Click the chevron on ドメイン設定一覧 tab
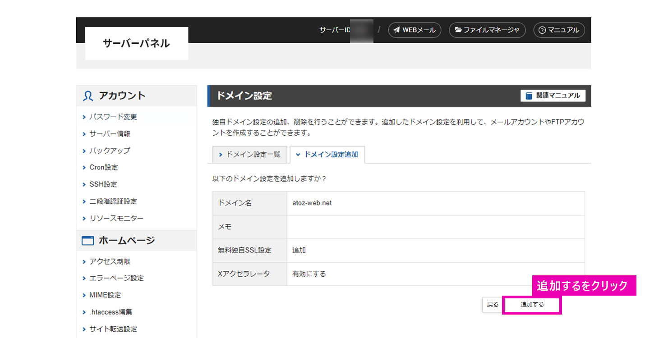 coord(221,155)
